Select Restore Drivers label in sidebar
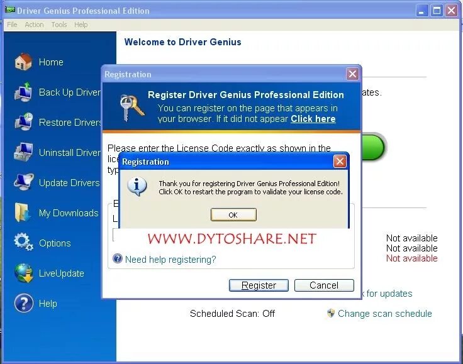The image size is (463, 364). coord(70,123)
